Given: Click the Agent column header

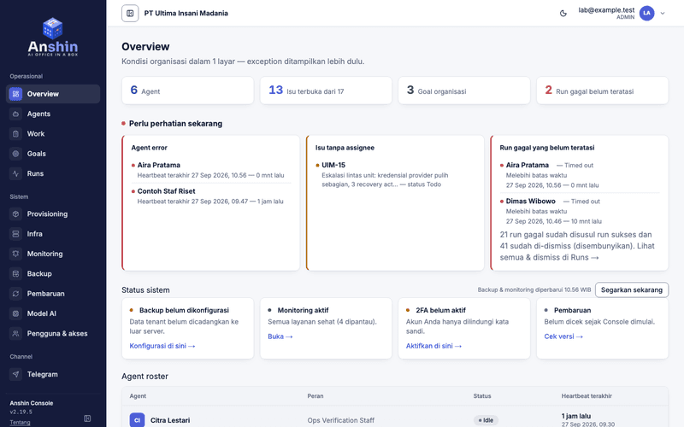Looking at the screenshot, I should pos(138,396).
